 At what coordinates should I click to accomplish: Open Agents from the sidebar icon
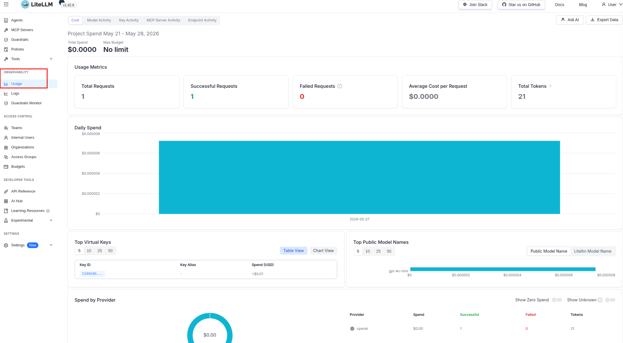6,20
